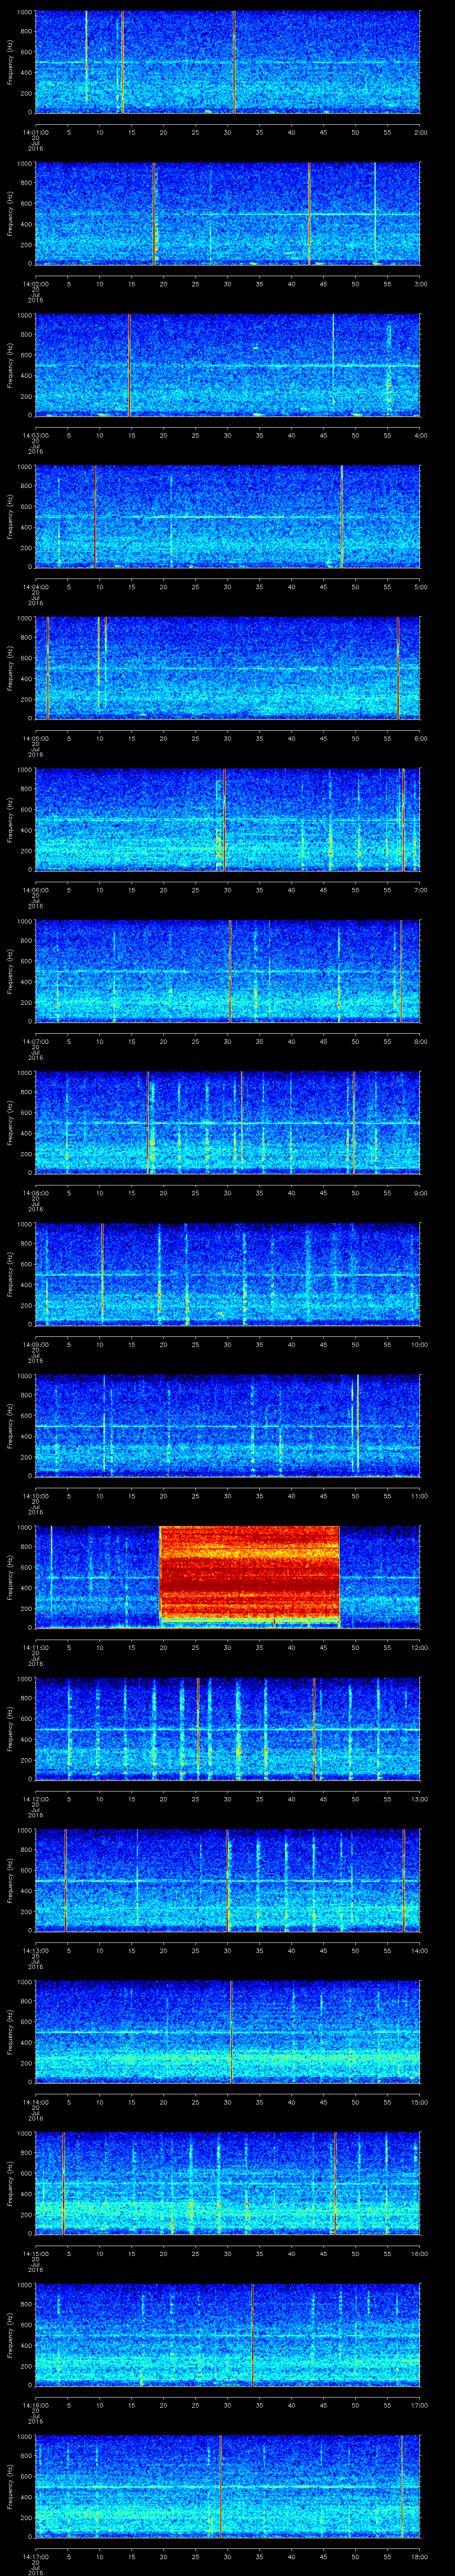Open the spectrogram panel starting at 14:07:00

[227, 972]
